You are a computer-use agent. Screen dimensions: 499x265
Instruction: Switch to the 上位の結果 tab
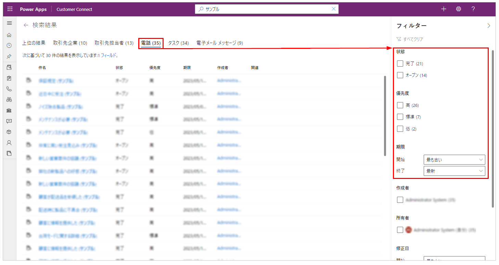(34, 43)
